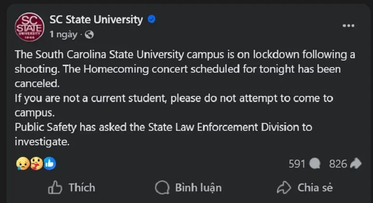Select the Chia sẻ share label

tap(315, 188)
